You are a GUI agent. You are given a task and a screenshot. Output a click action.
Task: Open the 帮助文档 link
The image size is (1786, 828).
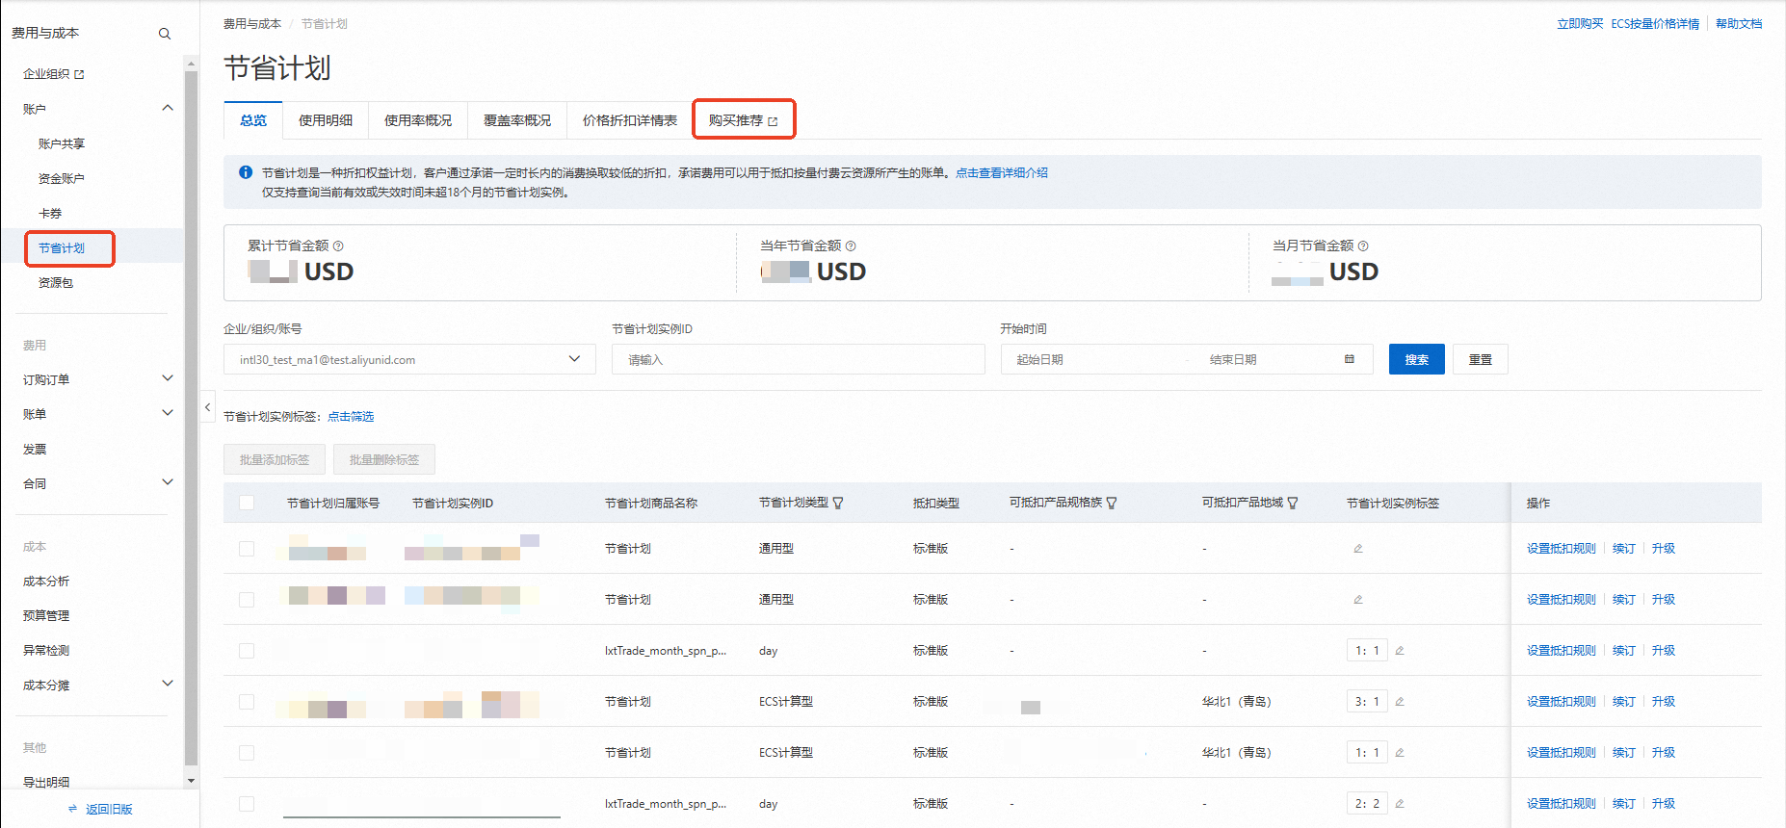1739,24
